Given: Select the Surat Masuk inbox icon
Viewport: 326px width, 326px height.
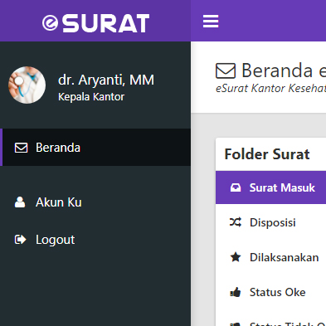Looking at the screenshot, I should 236,187.
